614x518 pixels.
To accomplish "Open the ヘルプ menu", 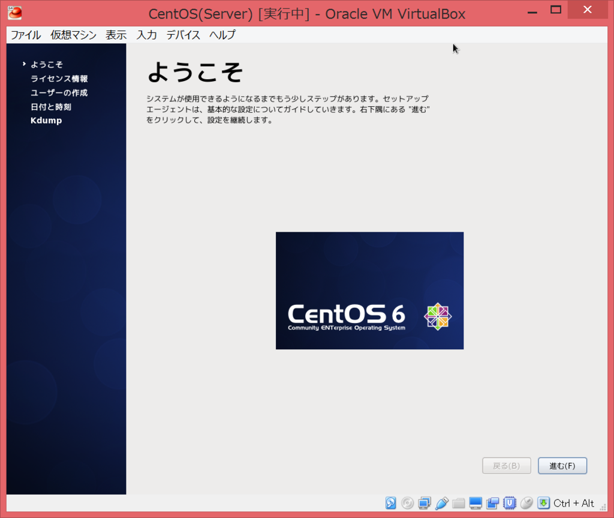I will (x=222, y=35).
